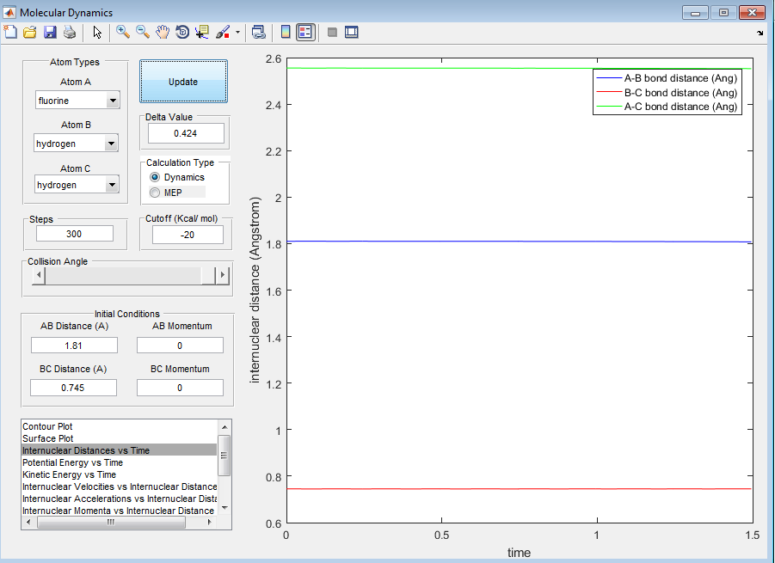Enable the Rotate 3D tool
775x563 pixels.
pyautogui.click(x=181, y=32)
